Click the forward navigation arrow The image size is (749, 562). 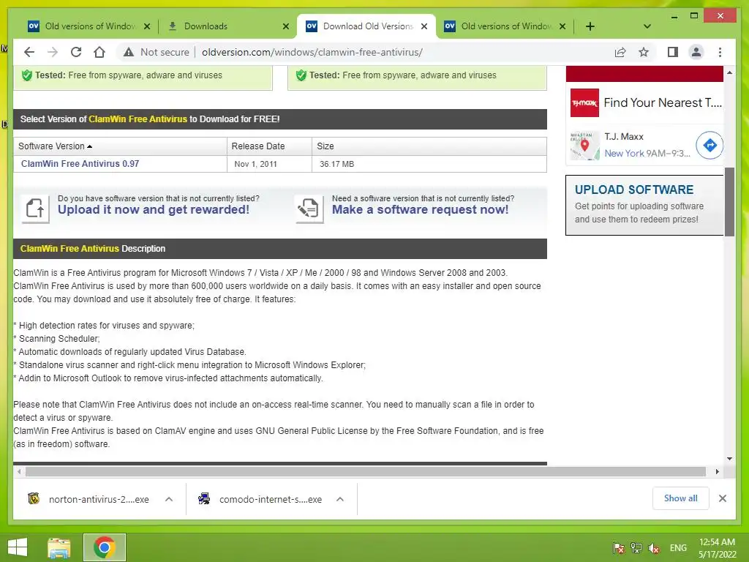click(x=53, y=52)
